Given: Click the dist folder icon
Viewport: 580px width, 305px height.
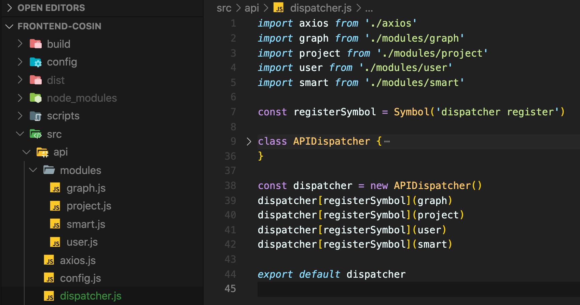Looking at the screenshot, I should (36, 80).
